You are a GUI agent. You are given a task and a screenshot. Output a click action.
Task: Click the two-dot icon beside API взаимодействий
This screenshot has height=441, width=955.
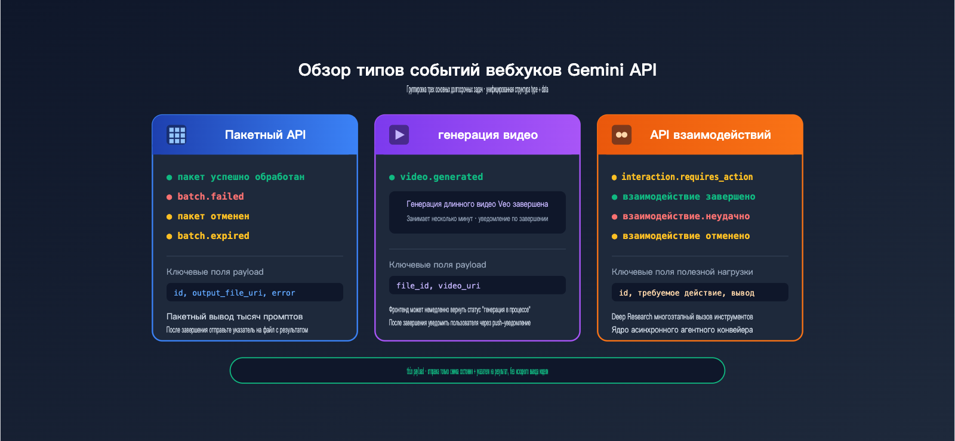(622, 135)
